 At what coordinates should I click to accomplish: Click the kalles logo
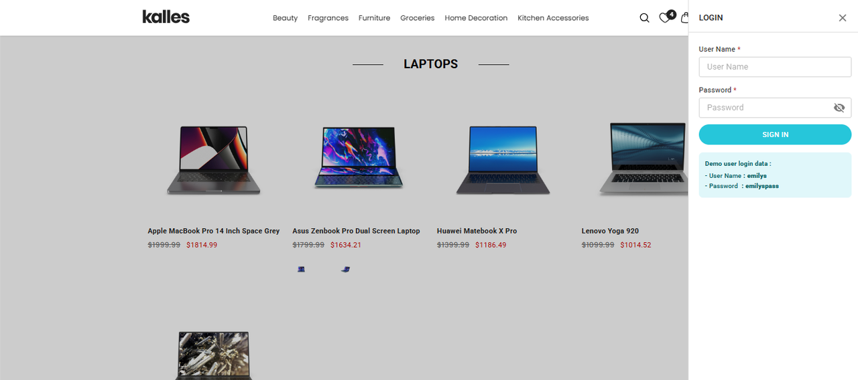coord(166,17)
